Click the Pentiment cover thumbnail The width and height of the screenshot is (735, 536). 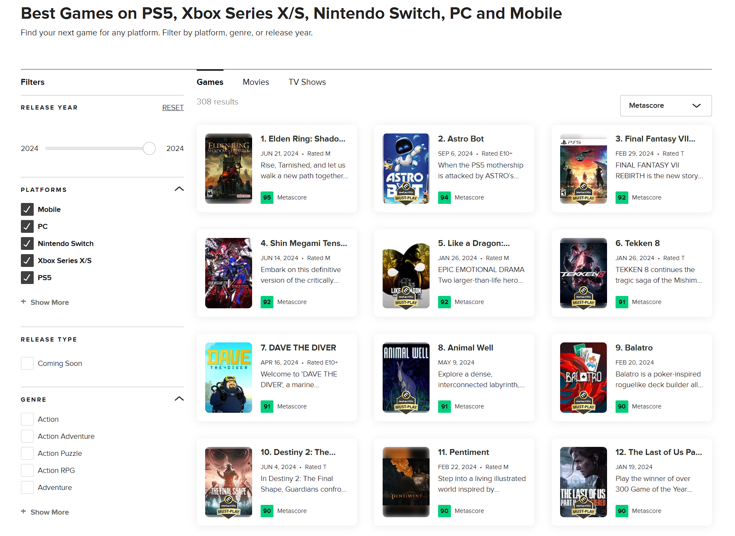click(406, 481)
